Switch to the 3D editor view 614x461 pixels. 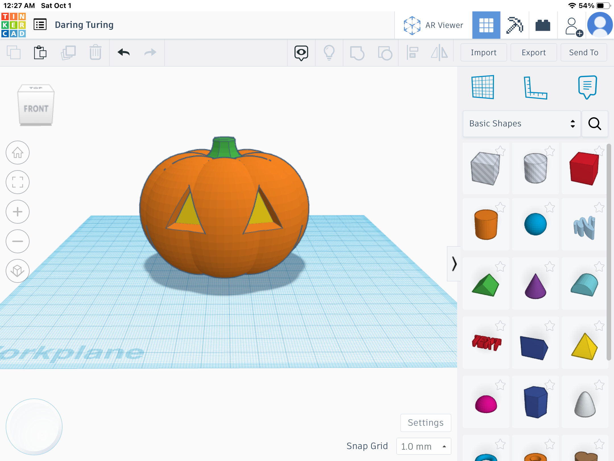point(487,25)
